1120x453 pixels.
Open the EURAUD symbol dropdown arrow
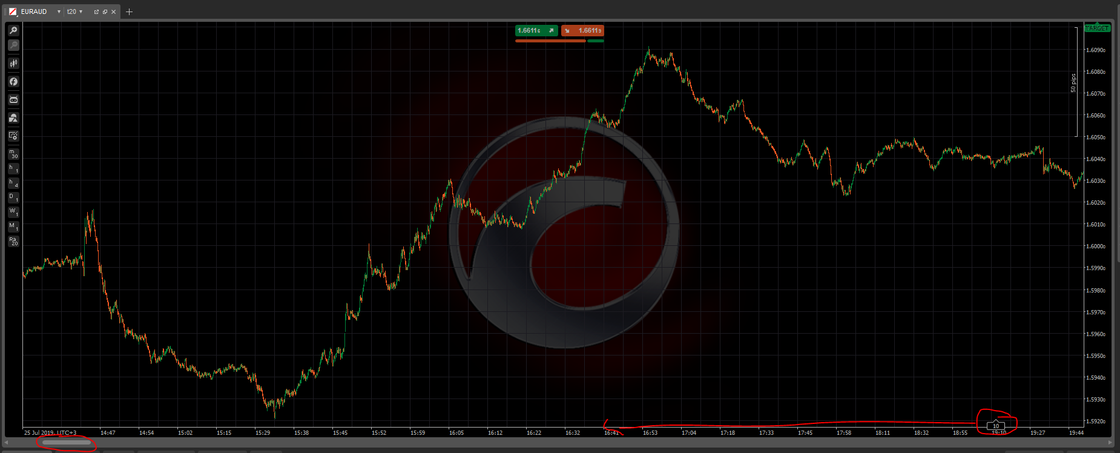pos(59,12)
